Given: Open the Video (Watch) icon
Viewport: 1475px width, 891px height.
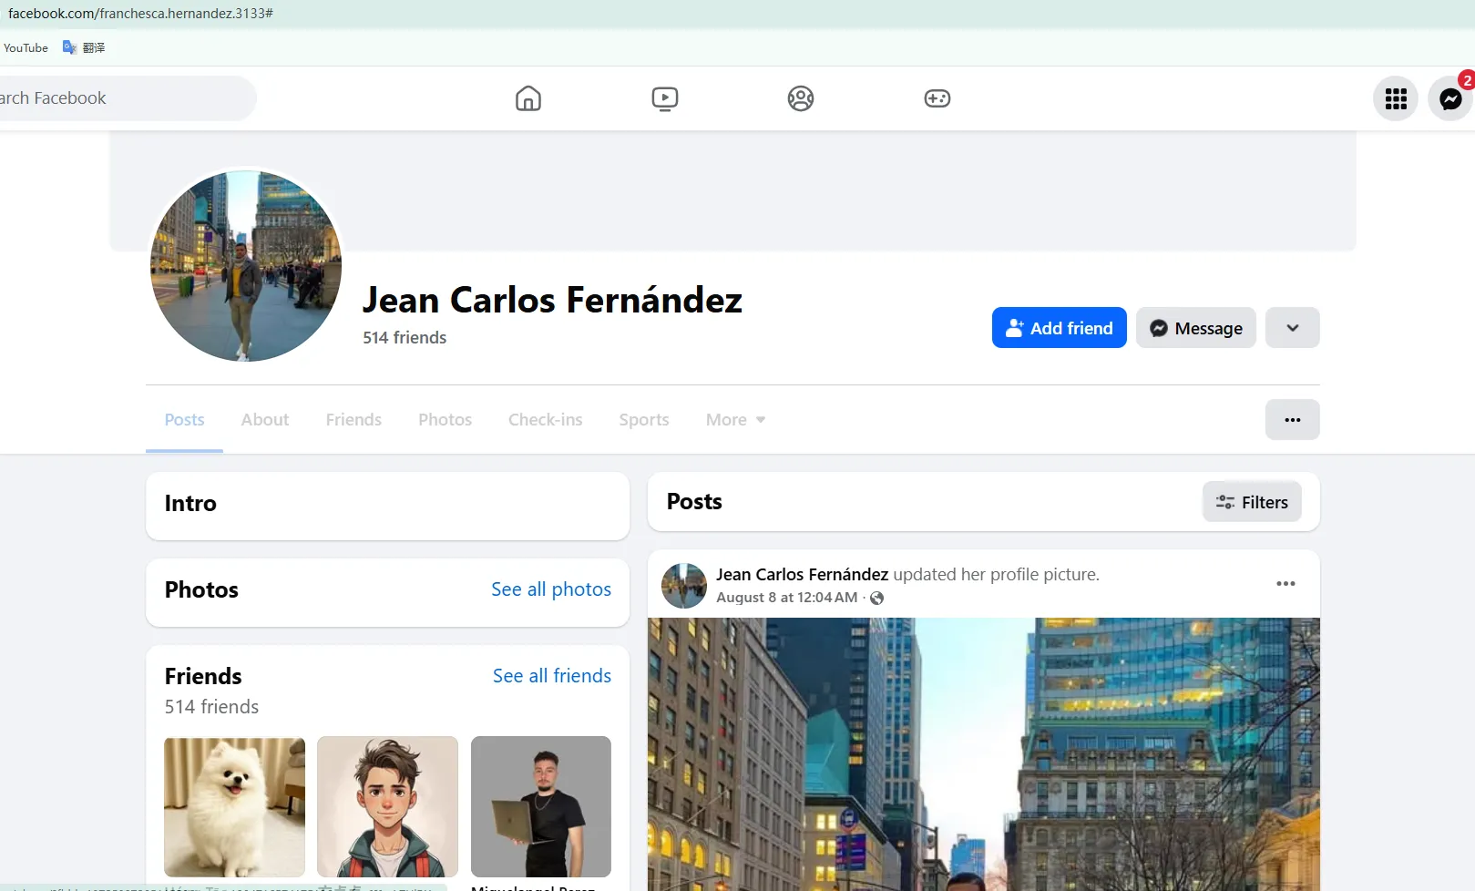Looking at the screenshot, I should (x=665, y=98).
